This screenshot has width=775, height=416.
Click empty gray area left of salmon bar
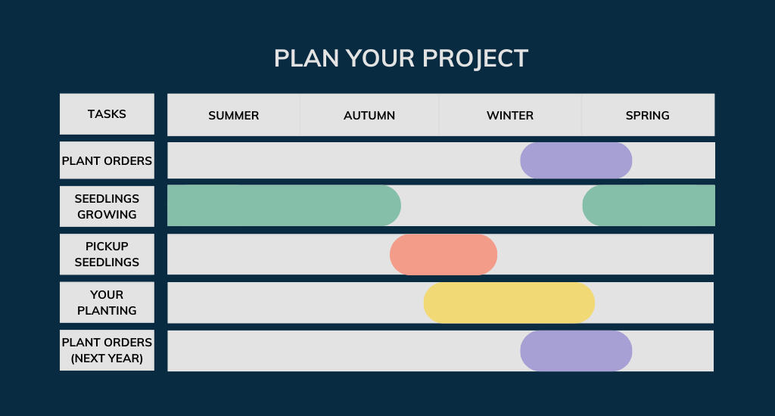click(278, 255)
